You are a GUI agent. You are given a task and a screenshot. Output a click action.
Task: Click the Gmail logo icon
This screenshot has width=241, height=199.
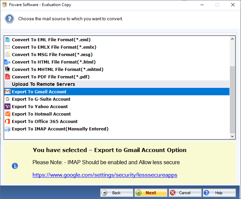[x=7, y=92]
